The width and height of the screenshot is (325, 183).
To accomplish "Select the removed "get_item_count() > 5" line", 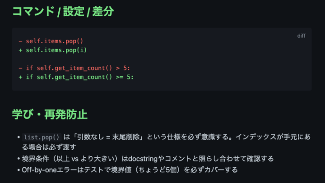I will (74, 68).
